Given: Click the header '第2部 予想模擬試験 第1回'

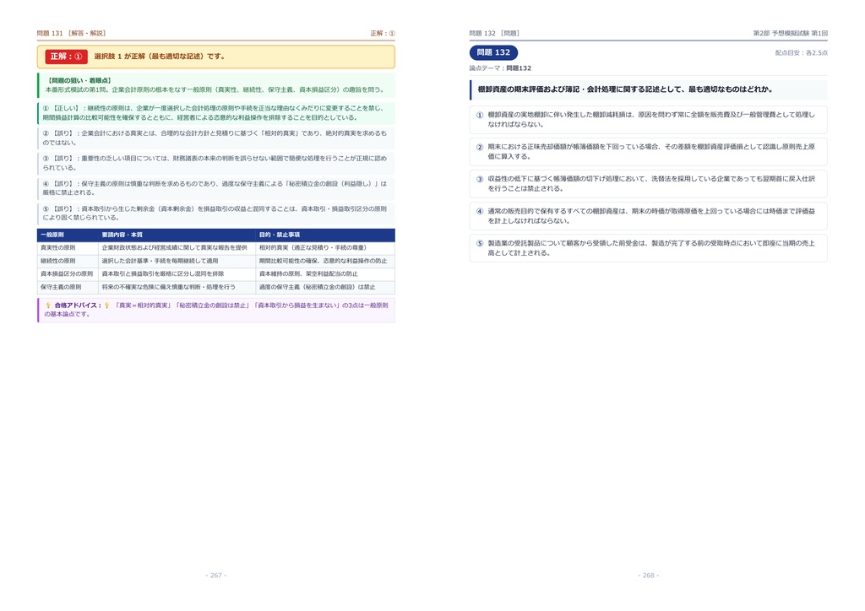Looking at the screenshot, I should [790, 33].
